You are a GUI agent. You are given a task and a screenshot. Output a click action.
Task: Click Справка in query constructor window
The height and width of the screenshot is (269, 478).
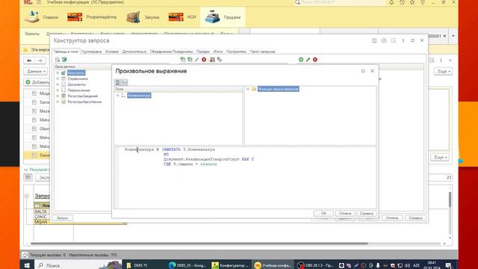415,218
